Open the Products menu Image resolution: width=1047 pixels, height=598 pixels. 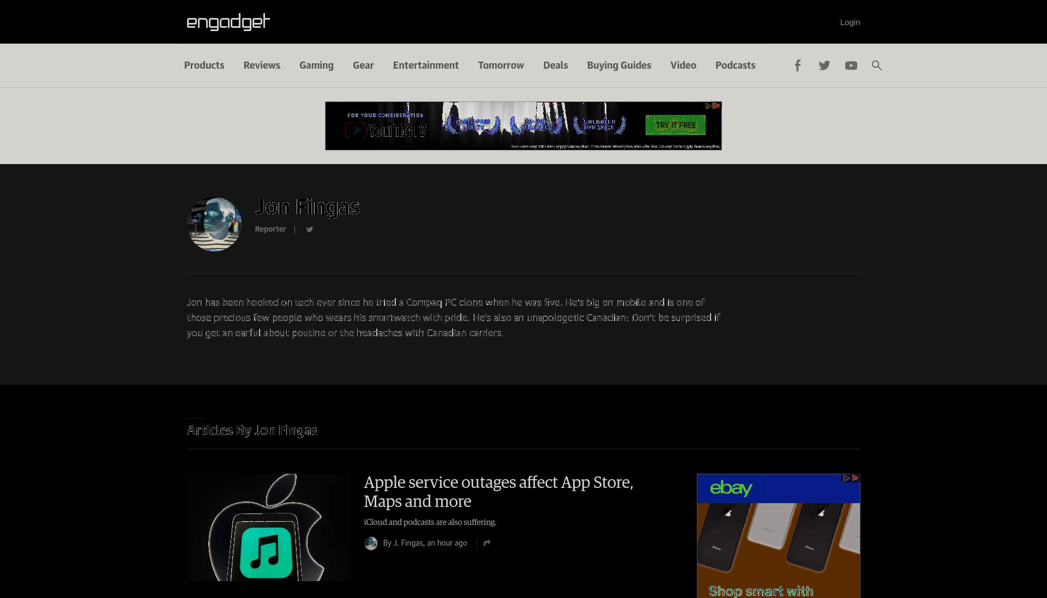click(204, 65)
